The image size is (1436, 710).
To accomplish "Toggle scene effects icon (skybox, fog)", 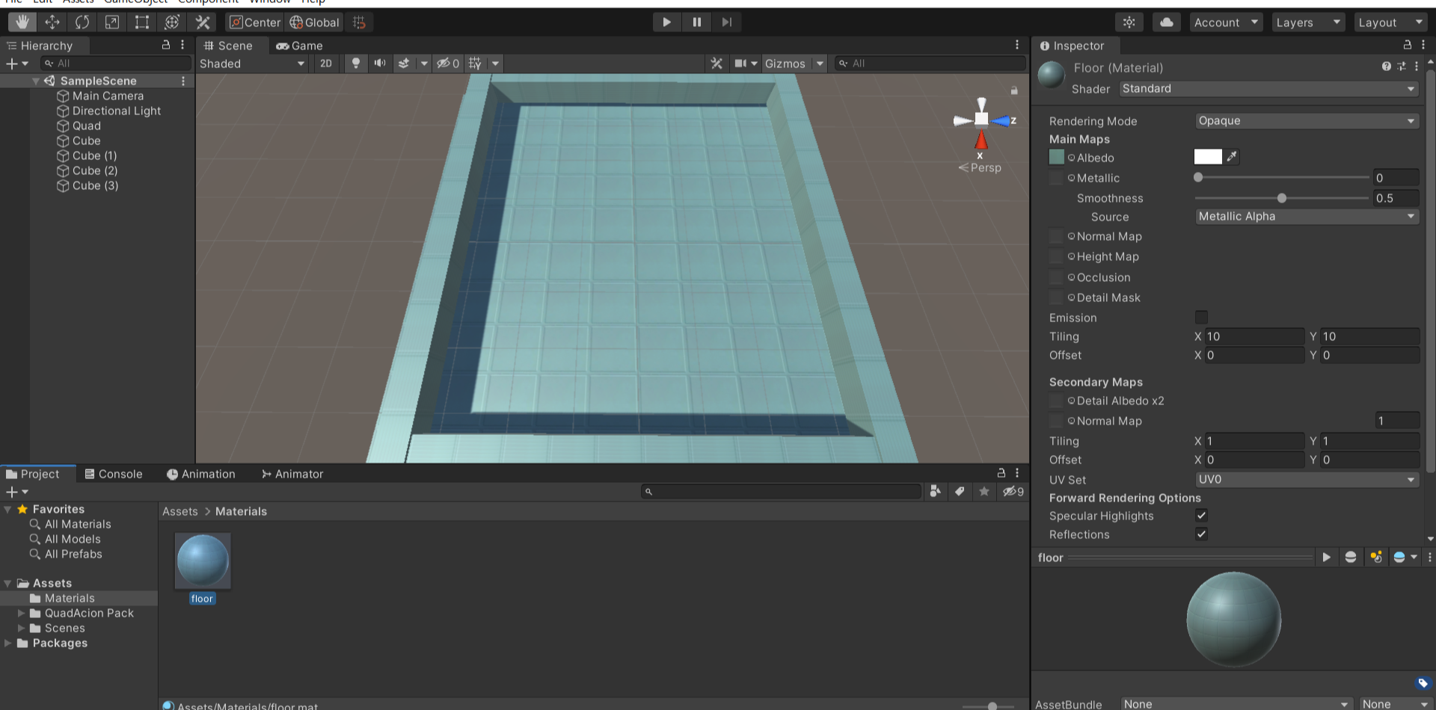I will click(x=404, y=64).
